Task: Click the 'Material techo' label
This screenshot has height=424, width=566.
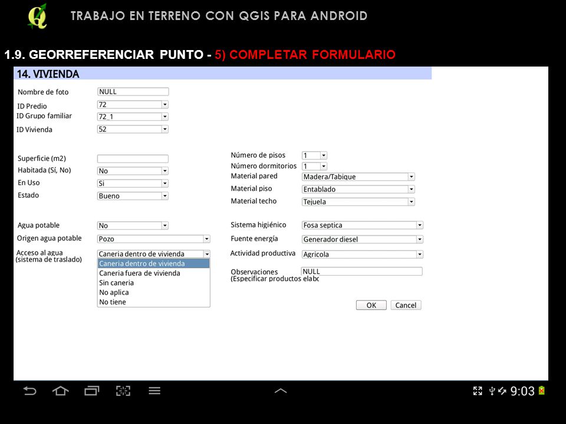Action: click(254, 201)
